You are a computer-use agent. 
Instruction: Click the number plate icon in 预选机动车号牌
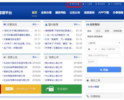9,89
